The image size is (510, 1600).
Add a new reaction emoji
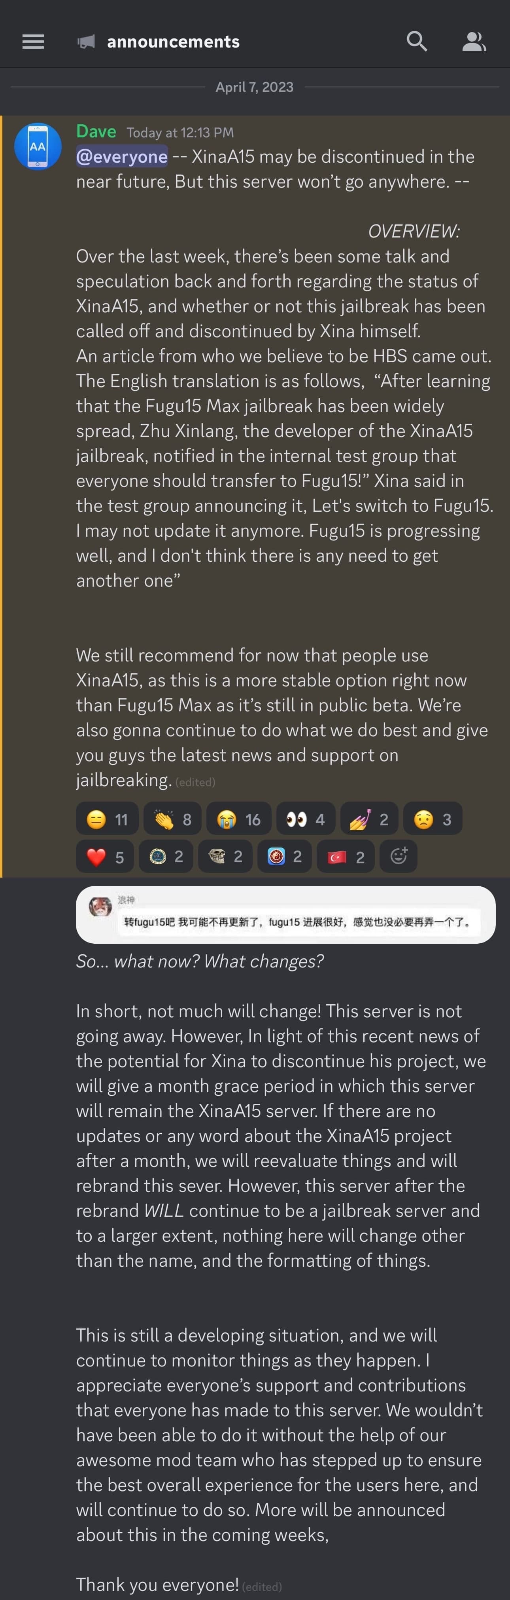coord(399,857)
